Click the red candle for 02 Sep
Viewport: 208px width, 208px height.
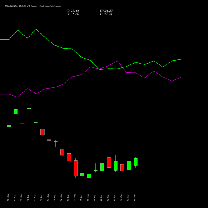click(109, 163)
